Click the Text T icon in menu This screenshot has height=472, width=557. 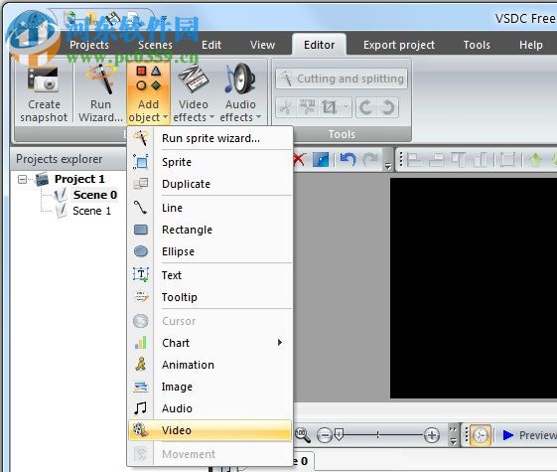click(141, 274)
